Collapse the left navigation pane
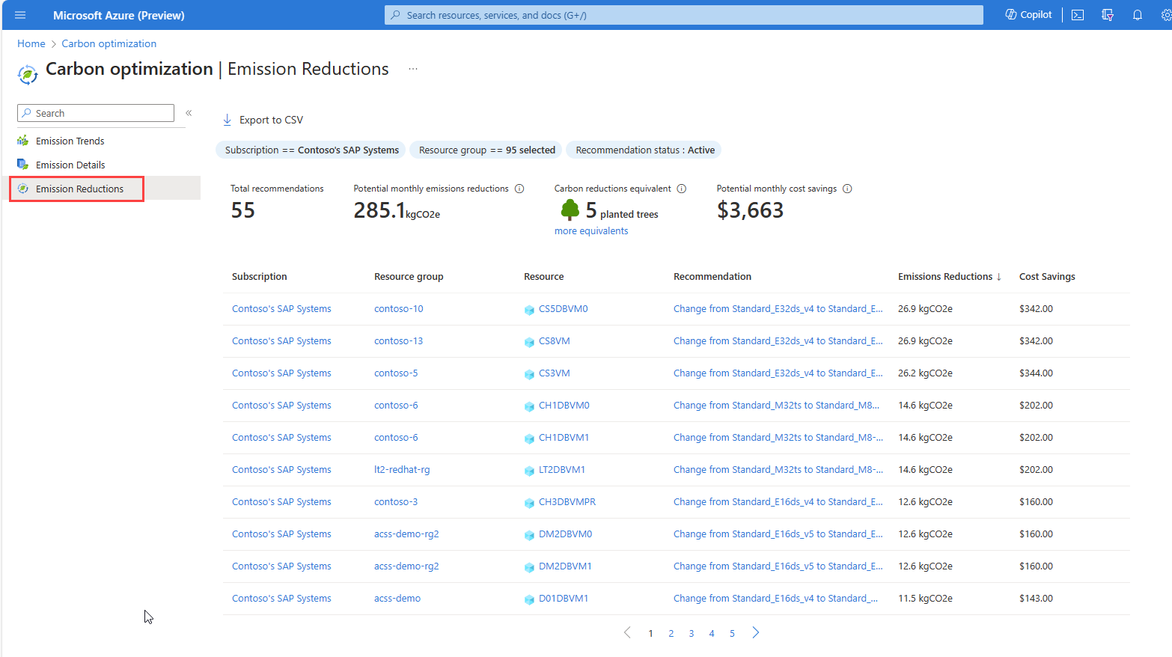Image resolution: width=1172 pixels, height=657 pixels. (x=189, y=113)
